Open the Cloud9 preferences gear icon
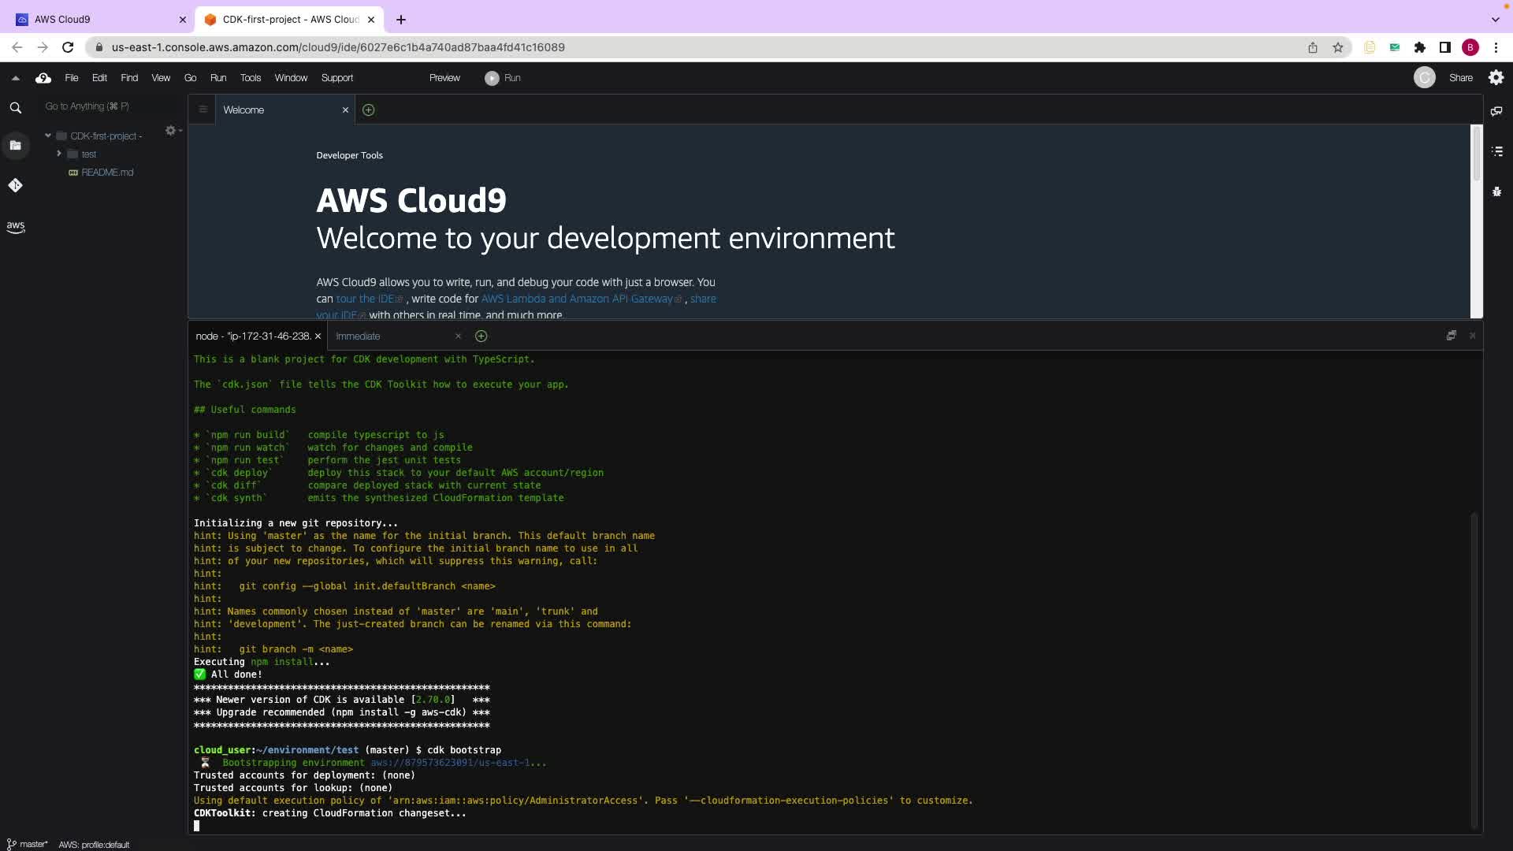 [x=1496, y=77]
